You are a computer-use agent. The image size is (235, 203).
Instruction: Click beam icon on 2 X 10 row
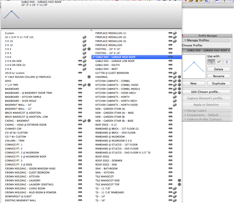click(84, 41)
